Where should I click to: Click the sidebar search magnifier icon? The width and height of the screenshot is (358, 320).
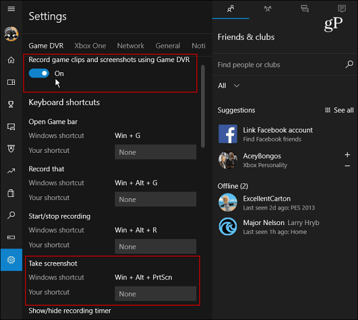[11, 215]
